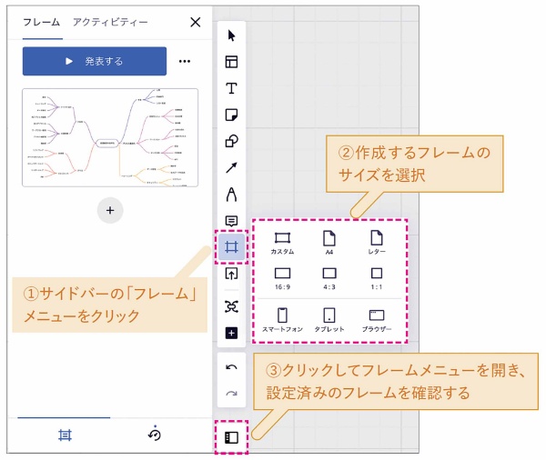
Task: Toggle the frames panel at toolbar bottom
Action: pos(231,436)
